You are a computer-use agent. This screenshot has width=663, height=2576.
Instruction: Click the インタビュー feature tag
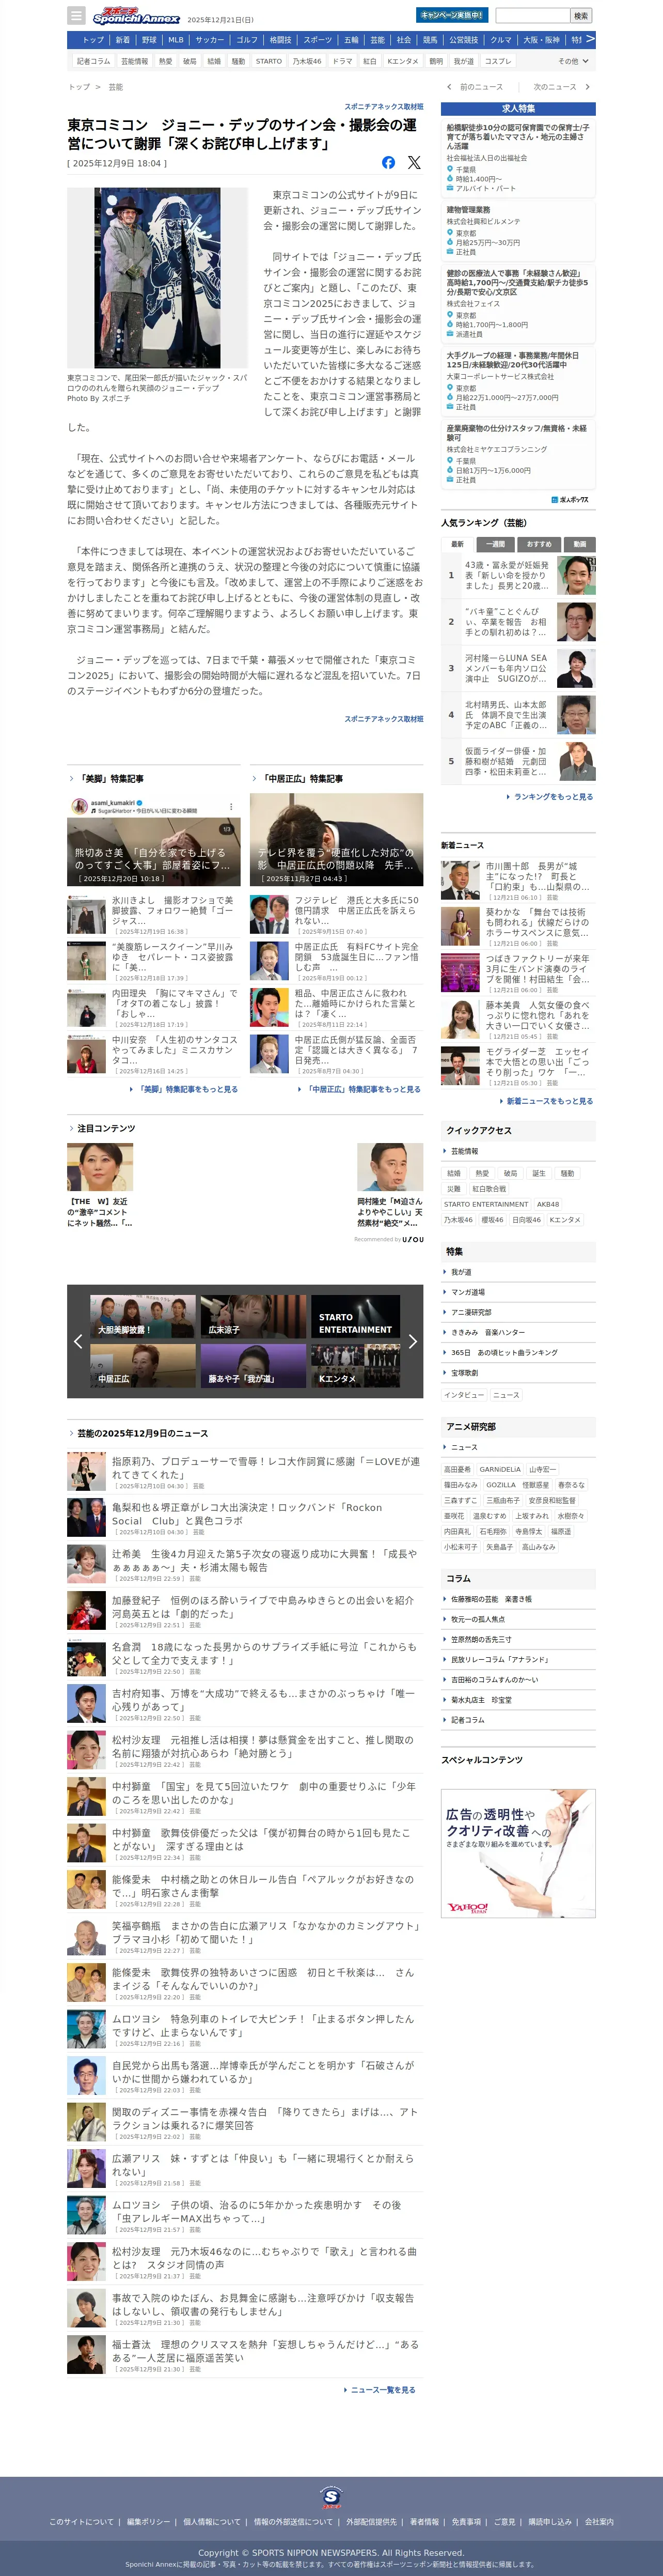point(464,1395)
